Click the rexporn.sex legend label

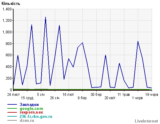(31, 112)
